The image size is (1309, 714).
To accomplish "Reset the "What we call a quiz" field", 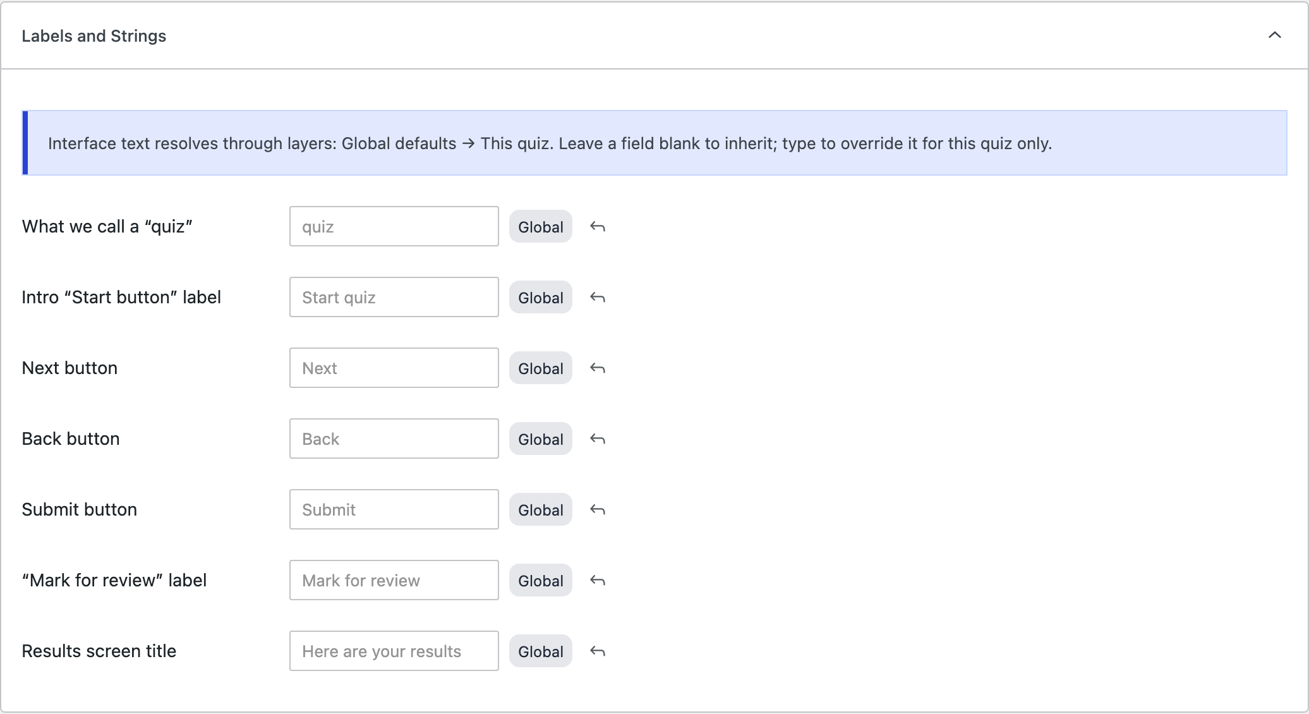I will click(x=598, y=226).
